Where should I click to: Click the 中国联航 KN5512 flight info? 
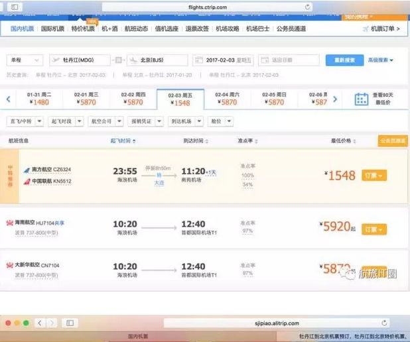(x=48, y=181)
